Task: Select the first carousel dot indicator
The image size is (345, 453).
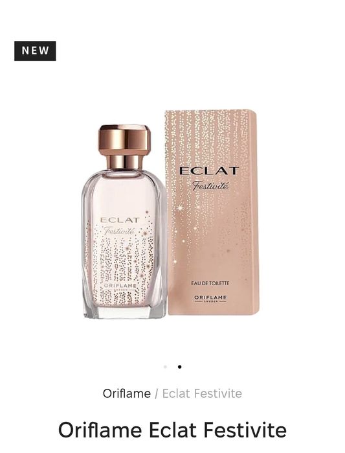Action: (x=165, y=367)
